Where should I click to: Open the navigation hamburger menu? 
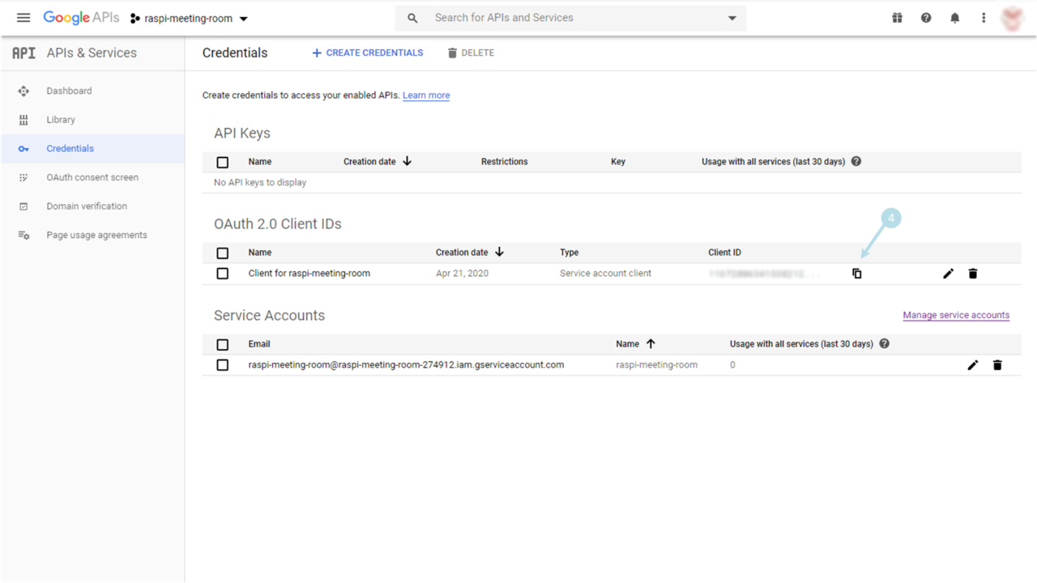tap(23, 17)
